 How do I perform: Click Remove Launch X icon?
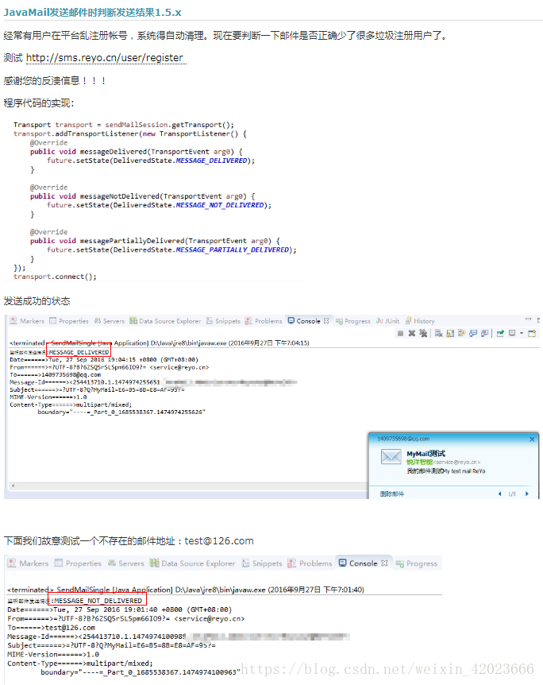pyautogui.click(x=411, y=333)
